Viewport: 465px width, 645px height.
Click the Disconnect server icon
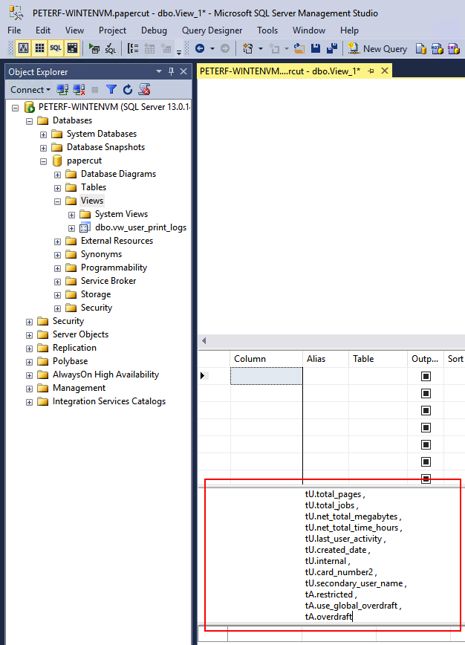[79, 89]
